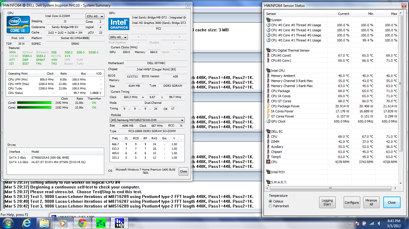Open Windows Explorer from the taskbar
Screen dimensions: 409x229
point(45,223)
